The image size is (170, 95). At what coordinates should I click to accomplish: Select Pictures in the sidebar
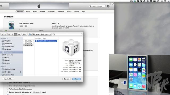[7, 63]
